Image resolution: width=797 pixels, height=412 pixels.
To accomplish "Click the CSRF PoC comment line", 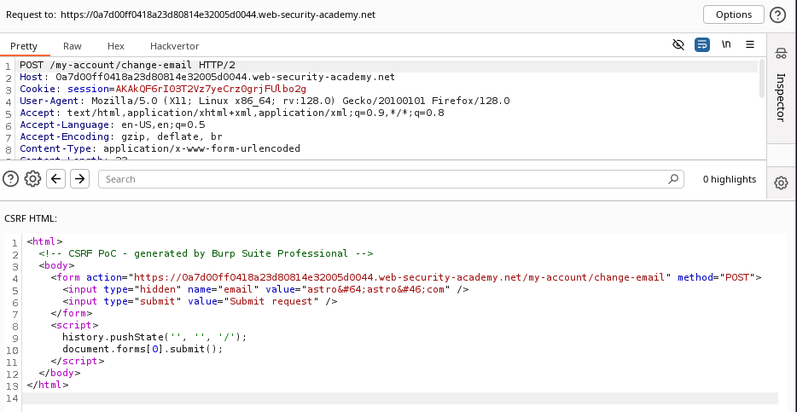I will [206, 253].
